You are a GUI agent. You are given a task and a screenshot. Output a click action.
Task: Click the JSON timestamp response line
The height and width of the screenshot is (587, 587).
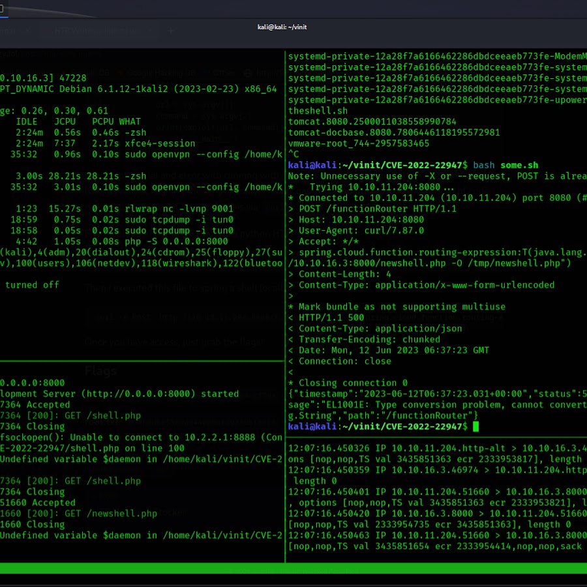[437, 394]
